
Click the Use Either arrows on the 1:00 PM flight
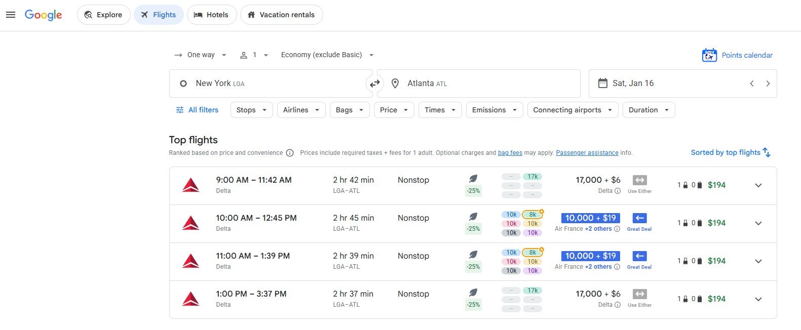point(640,294)
